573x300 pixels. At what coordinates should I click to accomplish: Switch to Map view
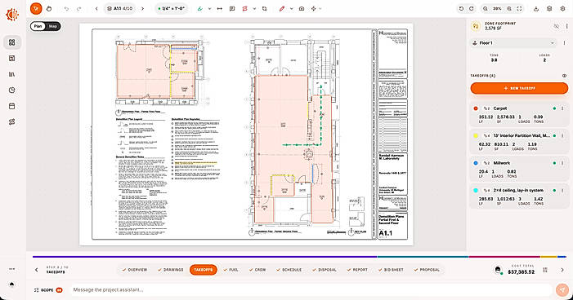[53, 26]
